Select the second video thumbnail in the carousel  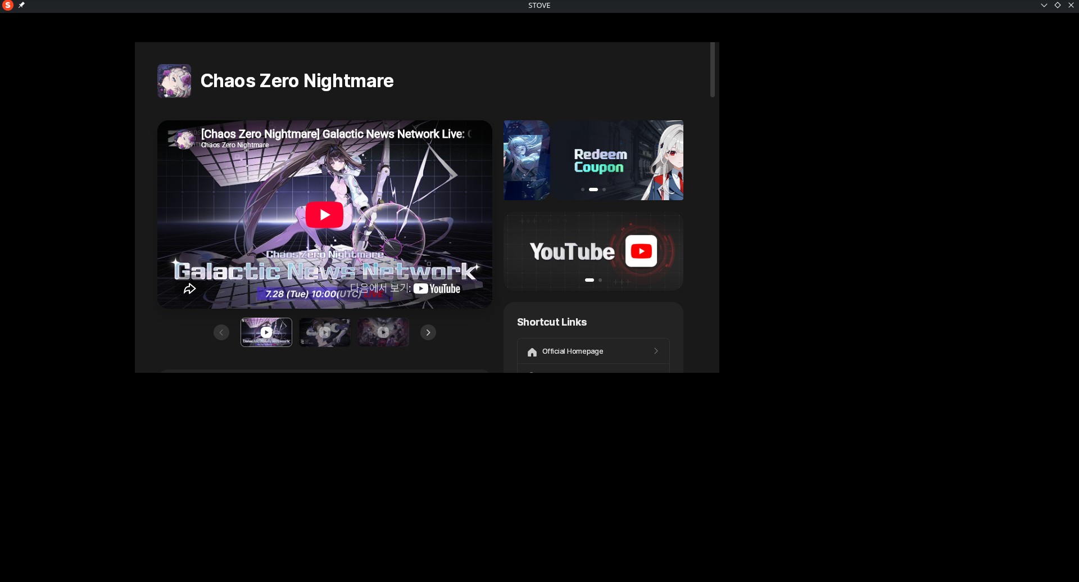coord(325,332)
